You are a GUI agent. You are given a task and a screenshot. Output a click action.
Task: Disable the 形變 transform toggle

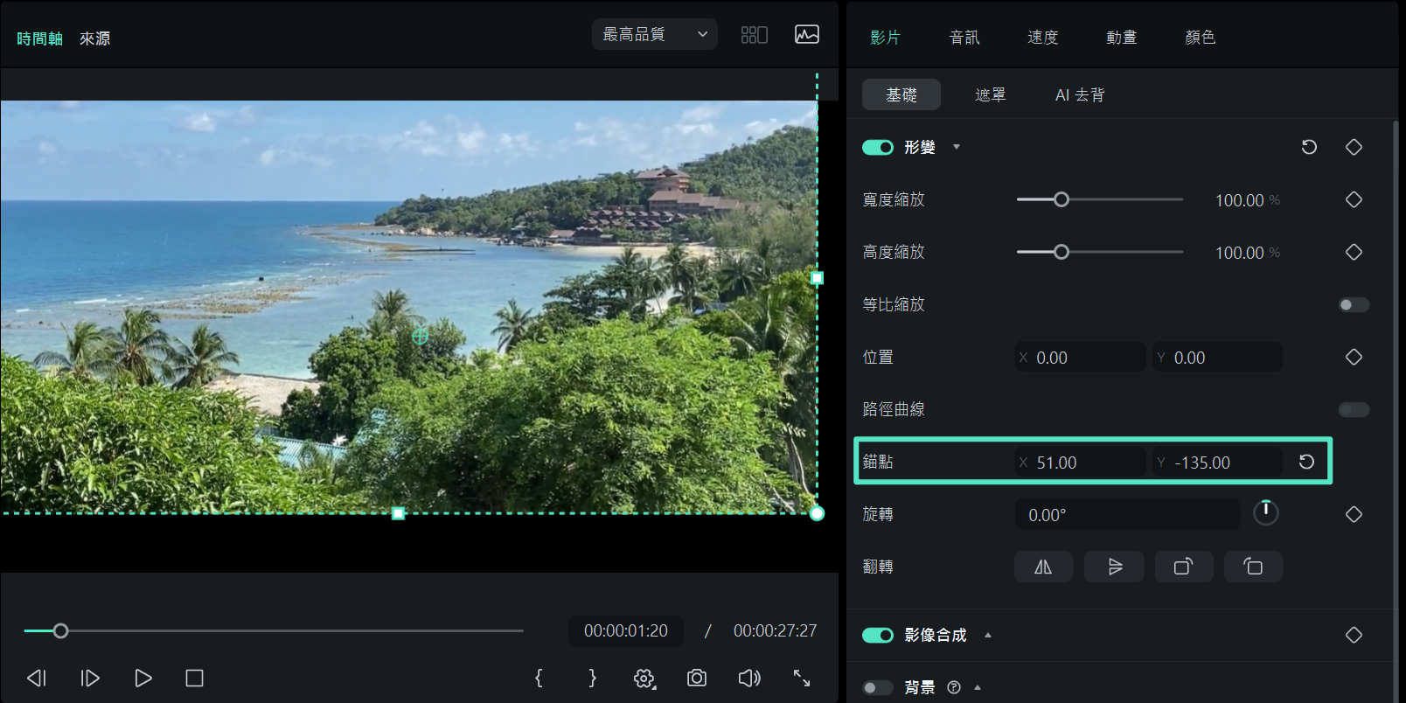[877, 147]
